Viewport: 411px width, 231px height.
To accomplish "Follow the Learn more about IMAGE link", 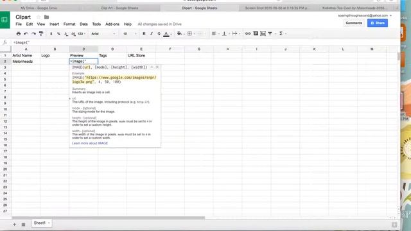I will [x=90, y=143].
